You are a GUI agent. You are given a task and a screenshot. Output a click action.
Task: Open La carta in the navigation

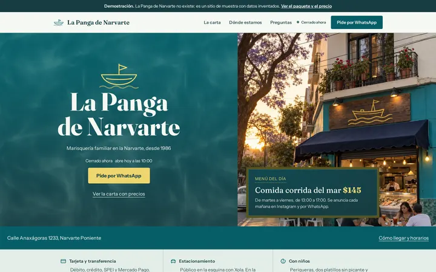tap(212, 22)
